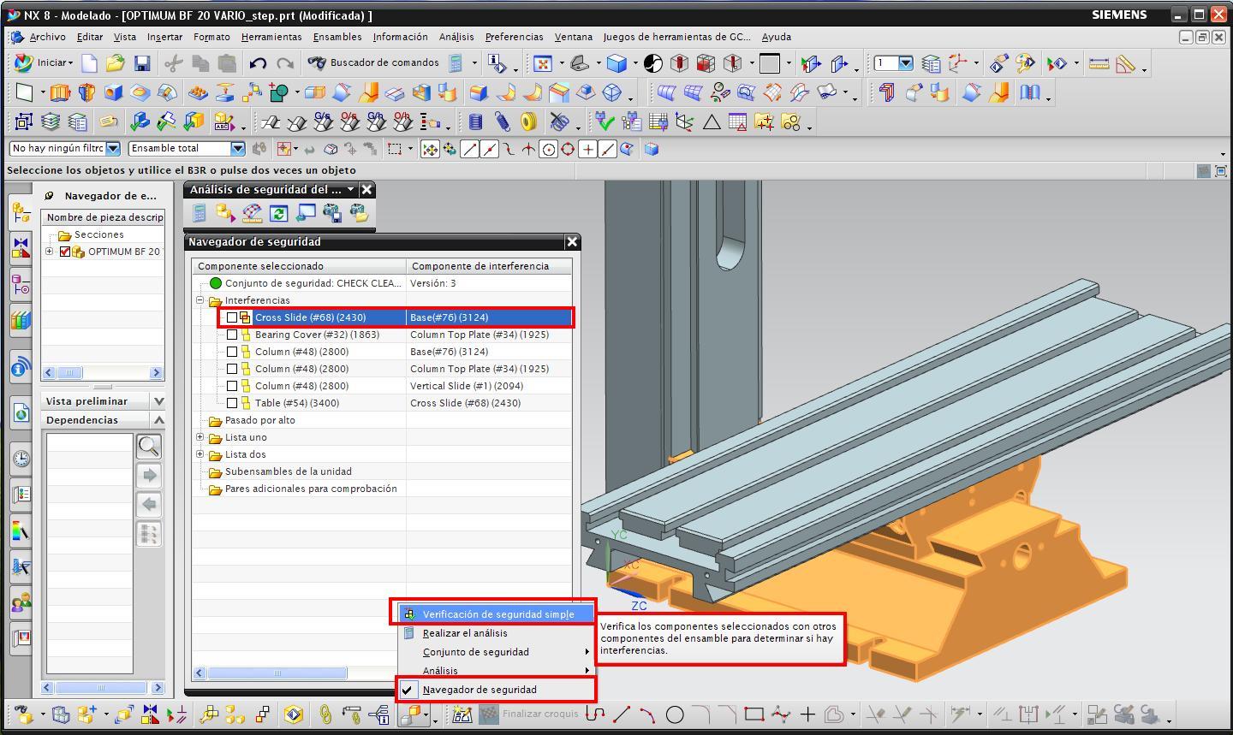This screenshot has height=735, width=1233.
Task: Open Buscador de comandos
Action: pyautogui.click(x=373, y=62)
